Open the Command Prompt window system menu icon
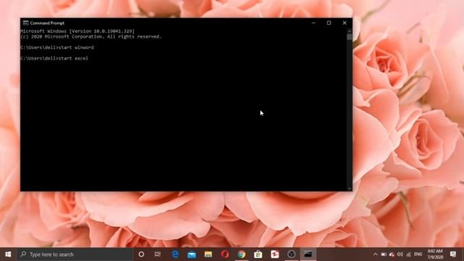 coord(26,22)
